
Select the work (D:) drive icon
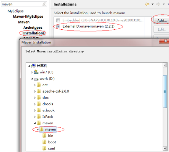(x=36, y=79)
